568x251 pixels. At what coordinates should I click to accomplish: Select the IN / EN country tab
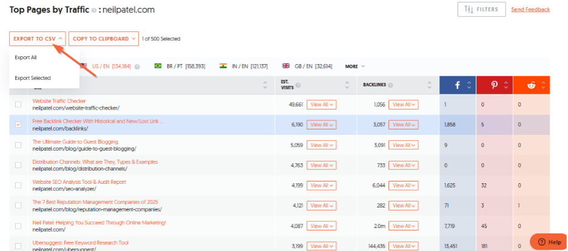coord(249,67)
